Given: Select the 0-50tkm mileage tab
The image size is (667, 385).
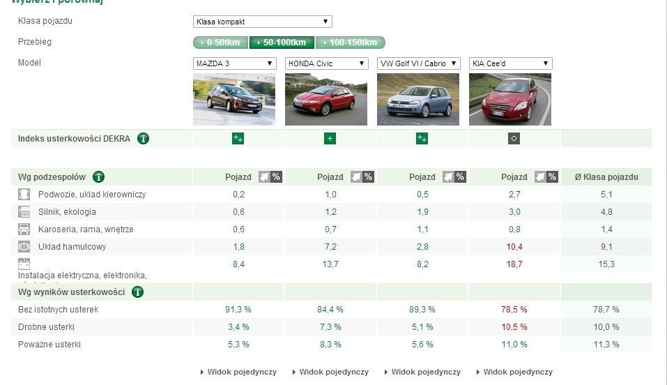Looking at the screenshot, I should tap(220, 43).
